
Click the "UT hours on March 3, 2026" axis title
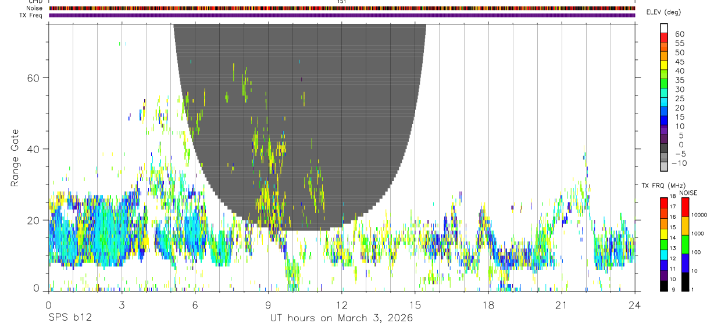click(x=341, y=318)
